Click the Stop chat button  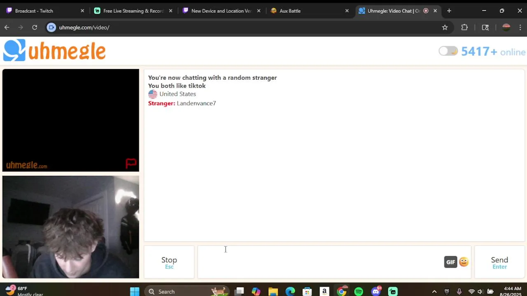[x=169, y=262]
